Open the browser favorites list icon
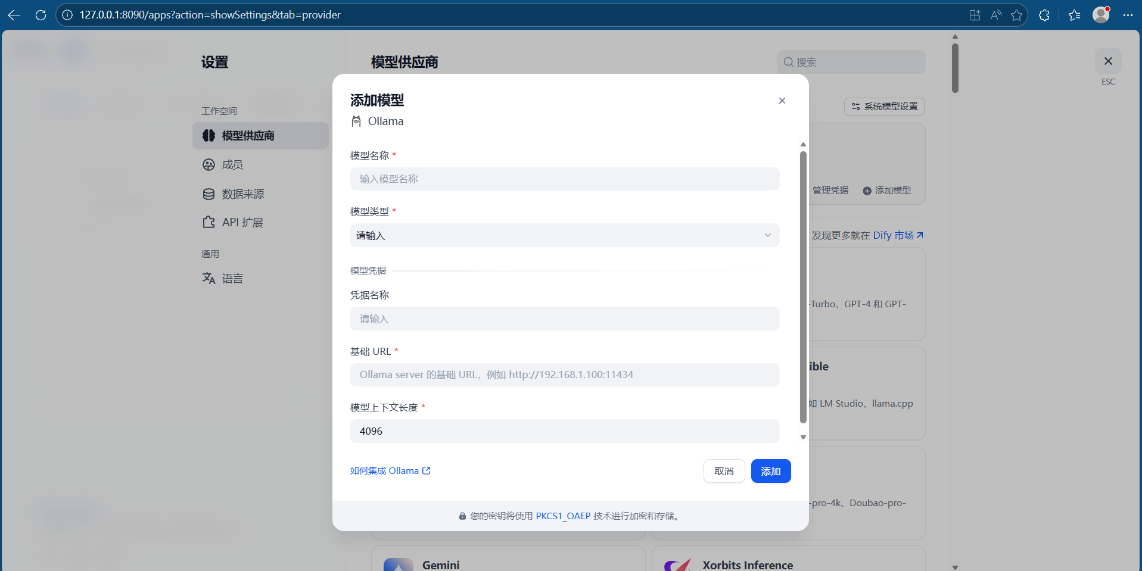This screenshot has width=1142, height=571. tap(1074, 15)
